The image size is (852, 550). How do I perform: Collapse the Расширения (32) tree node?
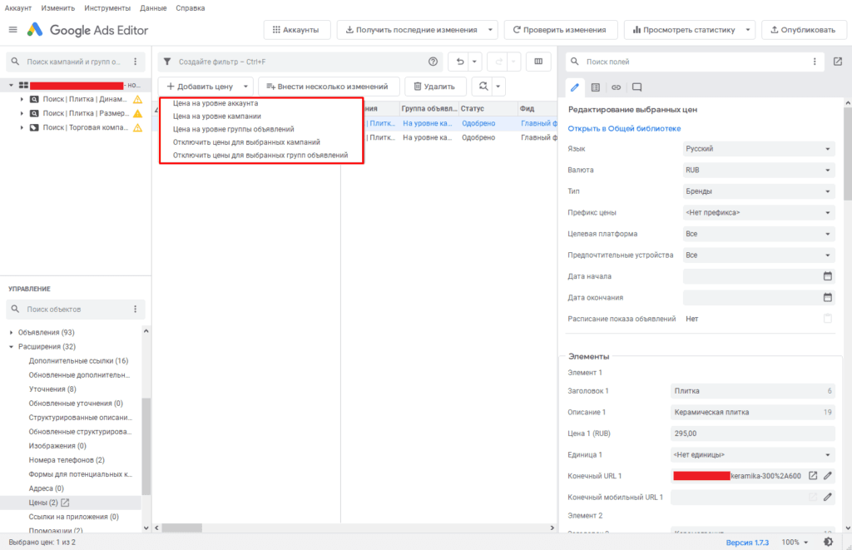pyautogui.click(x=12, y=346)
